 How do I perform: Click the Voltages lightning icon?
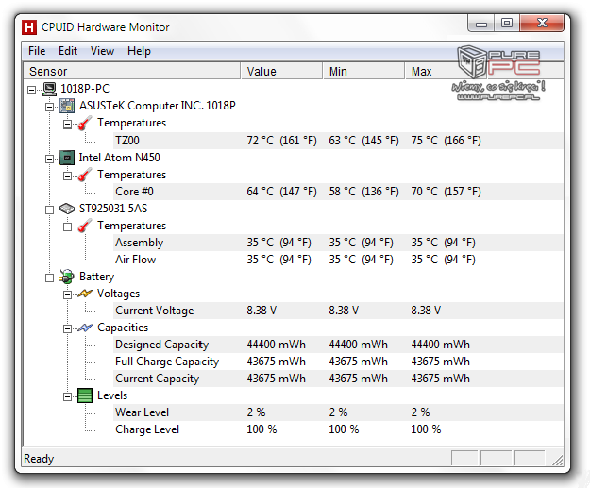pos(85,294)
